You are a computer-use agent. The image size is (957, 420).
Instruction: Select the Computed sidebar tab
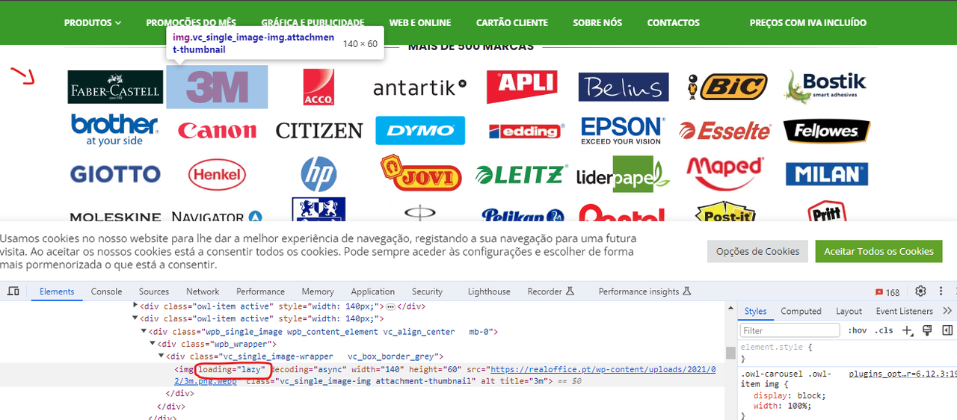click(x=801, y=311)
